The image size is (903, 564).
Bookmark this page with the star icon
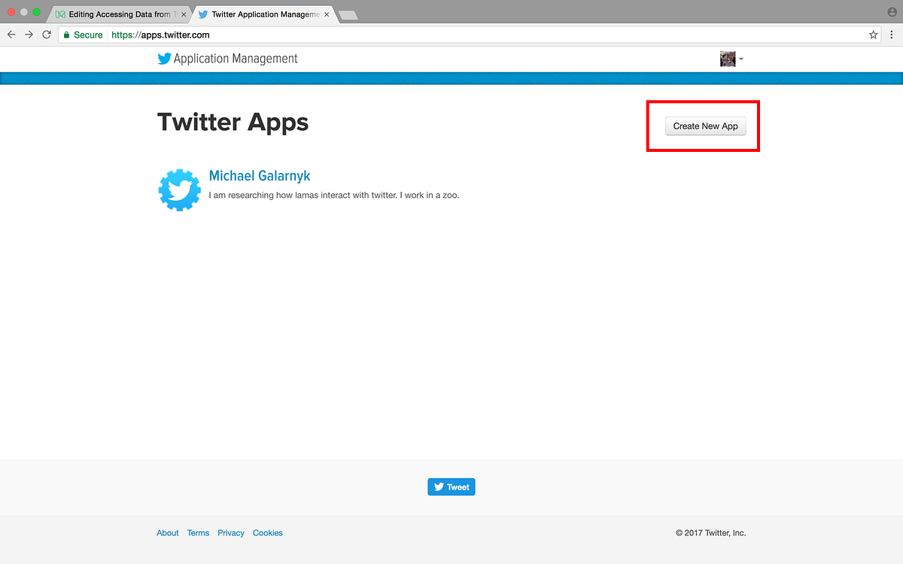point(872,35)
